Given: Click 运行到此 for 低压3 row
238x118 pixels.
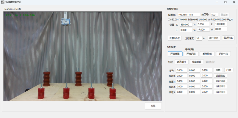Looking at the screenshot, I should pyautogui.click(x=220, y=92).
